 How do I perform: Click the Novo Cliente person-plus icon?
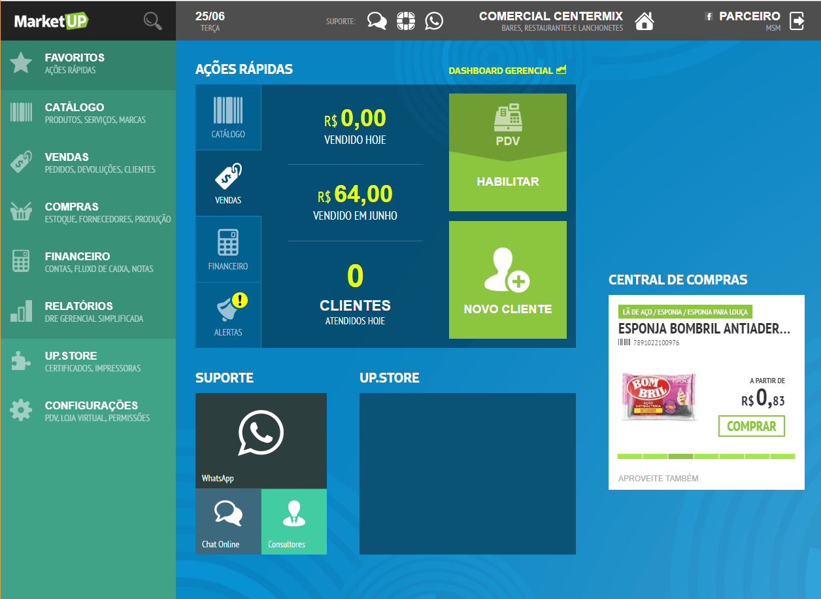tap(507, 271)
